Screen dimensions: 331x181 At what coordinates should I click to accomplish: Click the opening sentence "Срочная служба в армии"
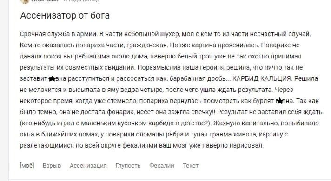(x=58, y=34)
